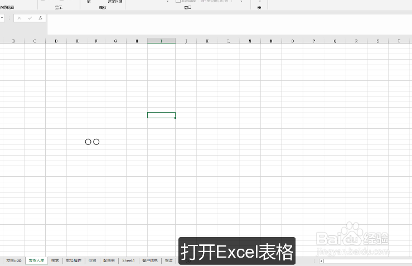Image resolution: width=412 pixels, height=266 pixels.
Task: Open the sheet tab between 发货入库 and 款号属性
Action: pyautogui.click(x=55, y=260)
